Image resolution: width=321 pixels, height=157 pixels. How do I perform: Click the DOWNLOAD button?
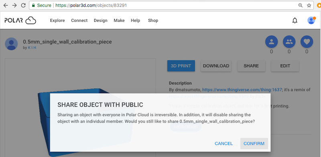tap(216, 66)
